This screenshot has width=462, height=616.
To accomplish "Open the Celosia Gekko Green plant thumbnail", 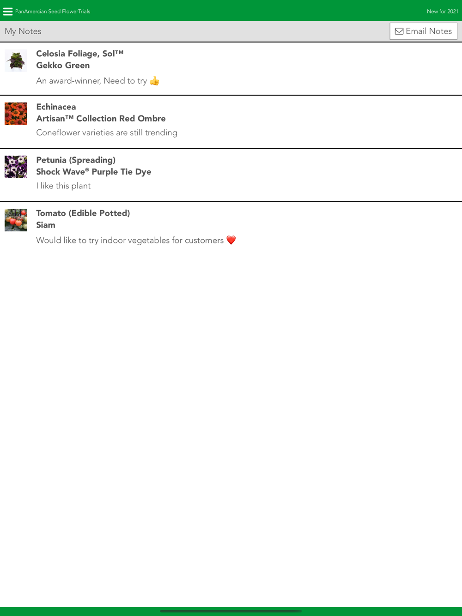I will click(16, 60).
